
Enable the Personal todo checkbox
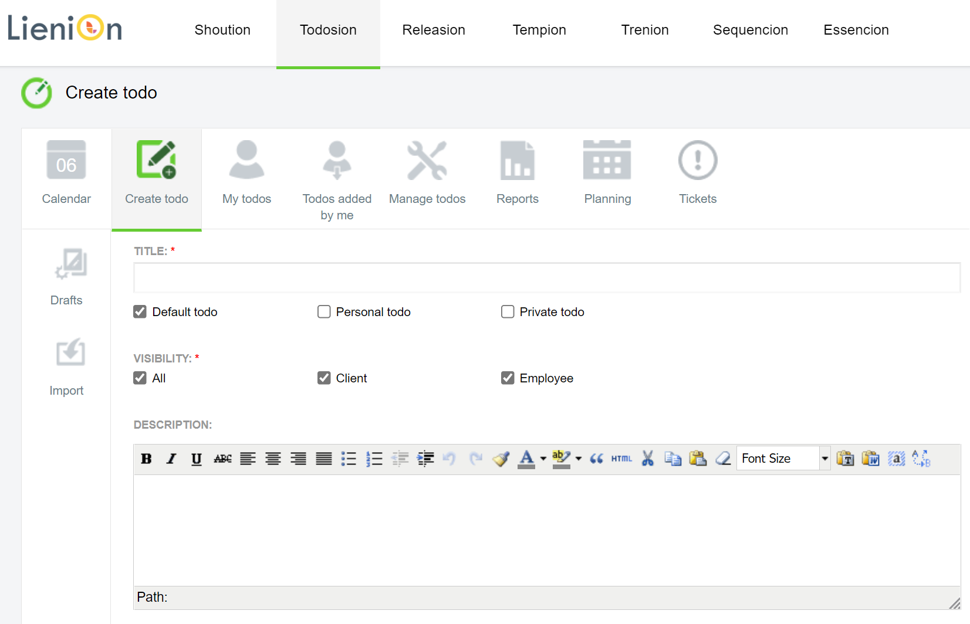[x=324, y=312]
